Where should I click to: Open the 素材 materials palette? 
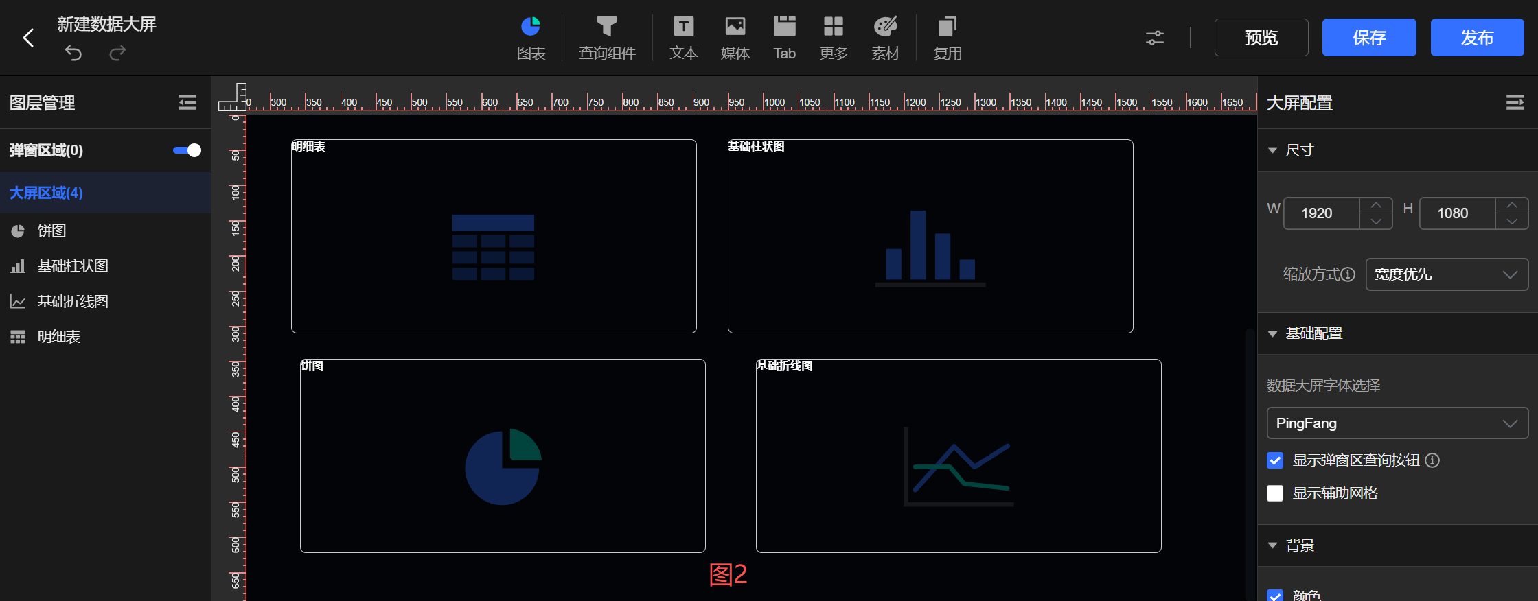[885, 38]
